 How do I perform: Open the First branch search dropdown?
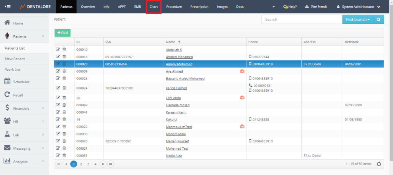(357, 20)
